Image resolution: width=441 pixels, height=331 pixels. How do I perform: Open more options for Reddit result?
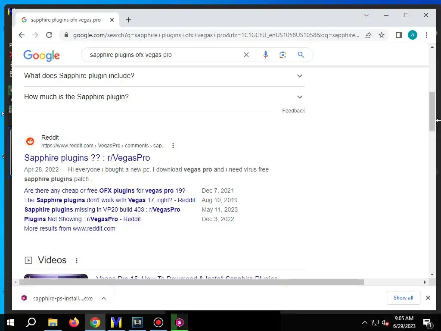(x=173, y=146)
